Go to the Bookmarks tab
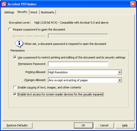Screen dimensions: 137x131 [x=48, y=12]
